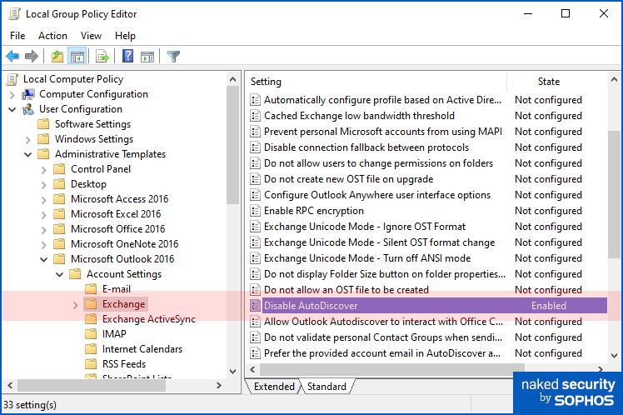Screen dimensions: 623x415
Task: Click the Forward arrow toolbar icon
Action: point(32,57)
